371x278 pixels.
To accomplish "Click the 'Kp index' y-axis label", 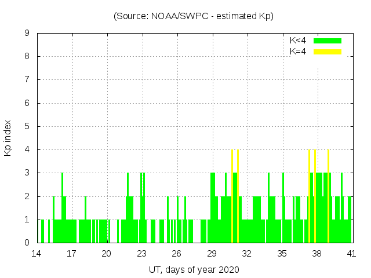I will coord(8,138).
